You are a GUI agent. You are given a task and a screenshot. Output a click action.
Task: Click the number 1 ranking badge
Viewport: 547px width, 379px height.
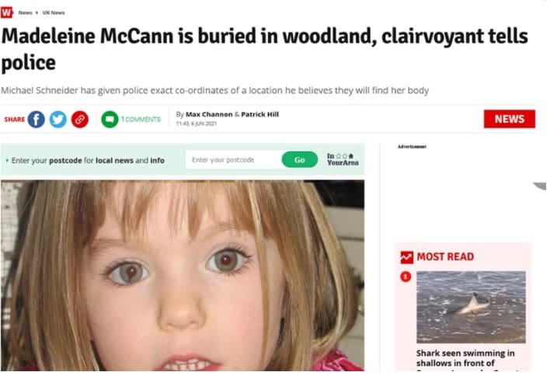point(406,276)
